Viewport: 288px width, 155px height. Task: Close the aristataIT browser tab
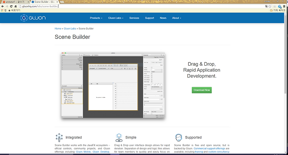click(x=28, y=2)
